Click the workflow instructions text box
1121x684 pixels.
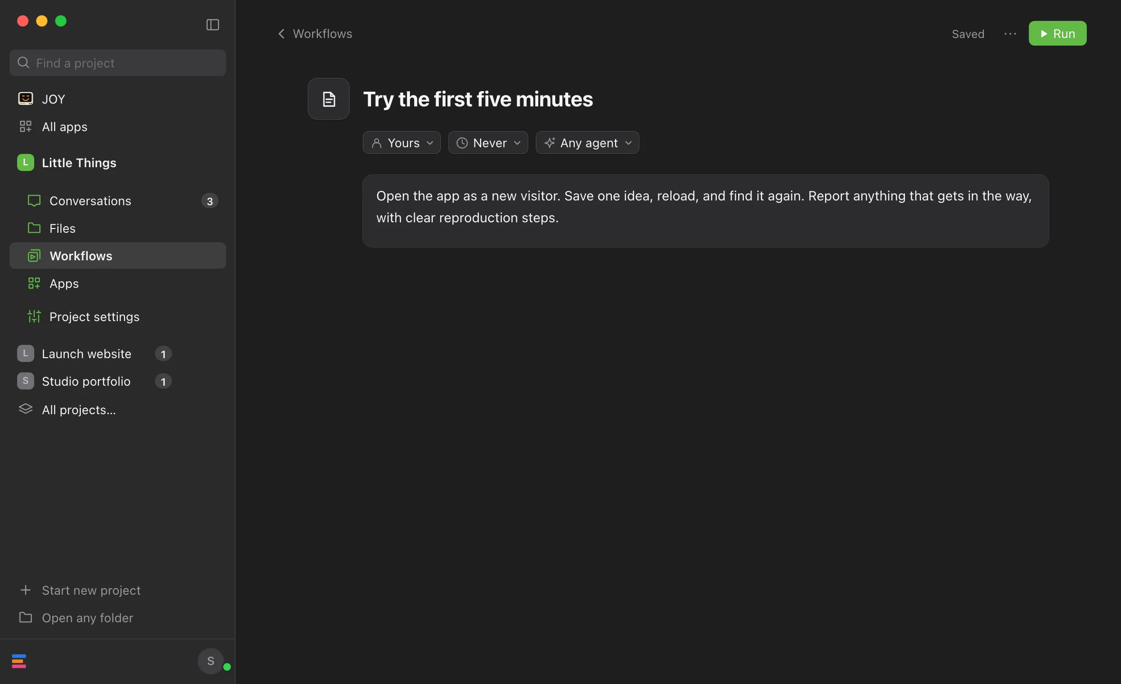click(706, 211)
